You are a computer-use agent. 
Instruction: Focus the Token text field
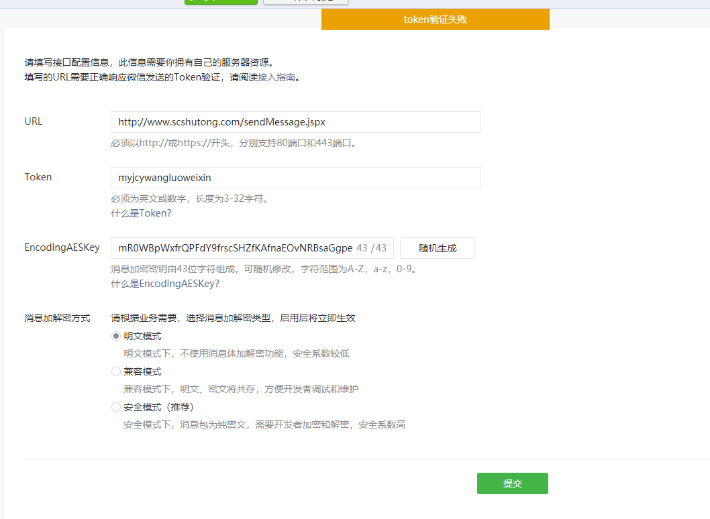tap(295, 178)
